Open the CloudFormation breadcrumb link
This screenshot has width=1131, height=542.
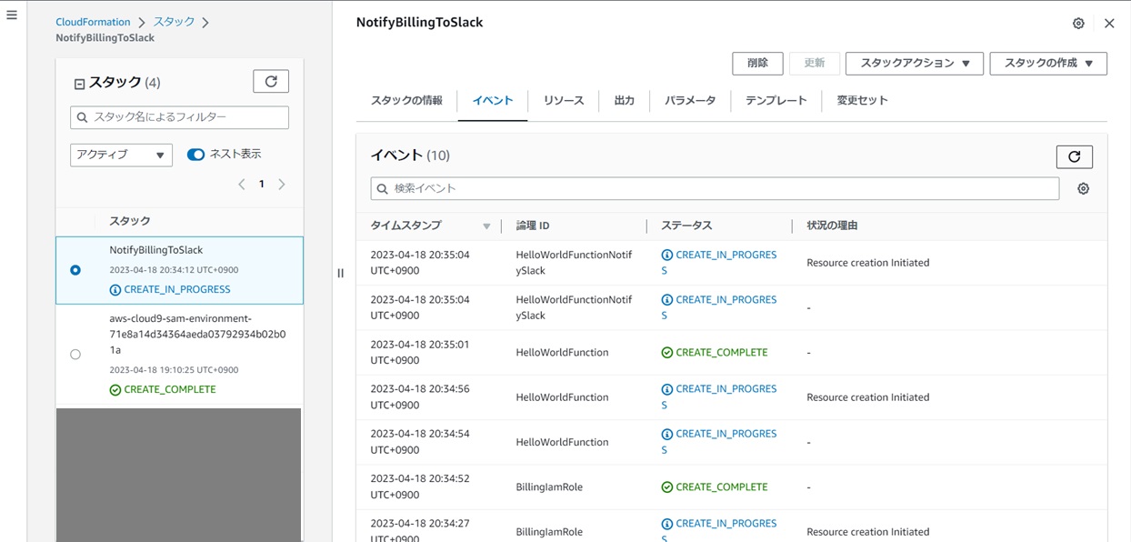93,22
